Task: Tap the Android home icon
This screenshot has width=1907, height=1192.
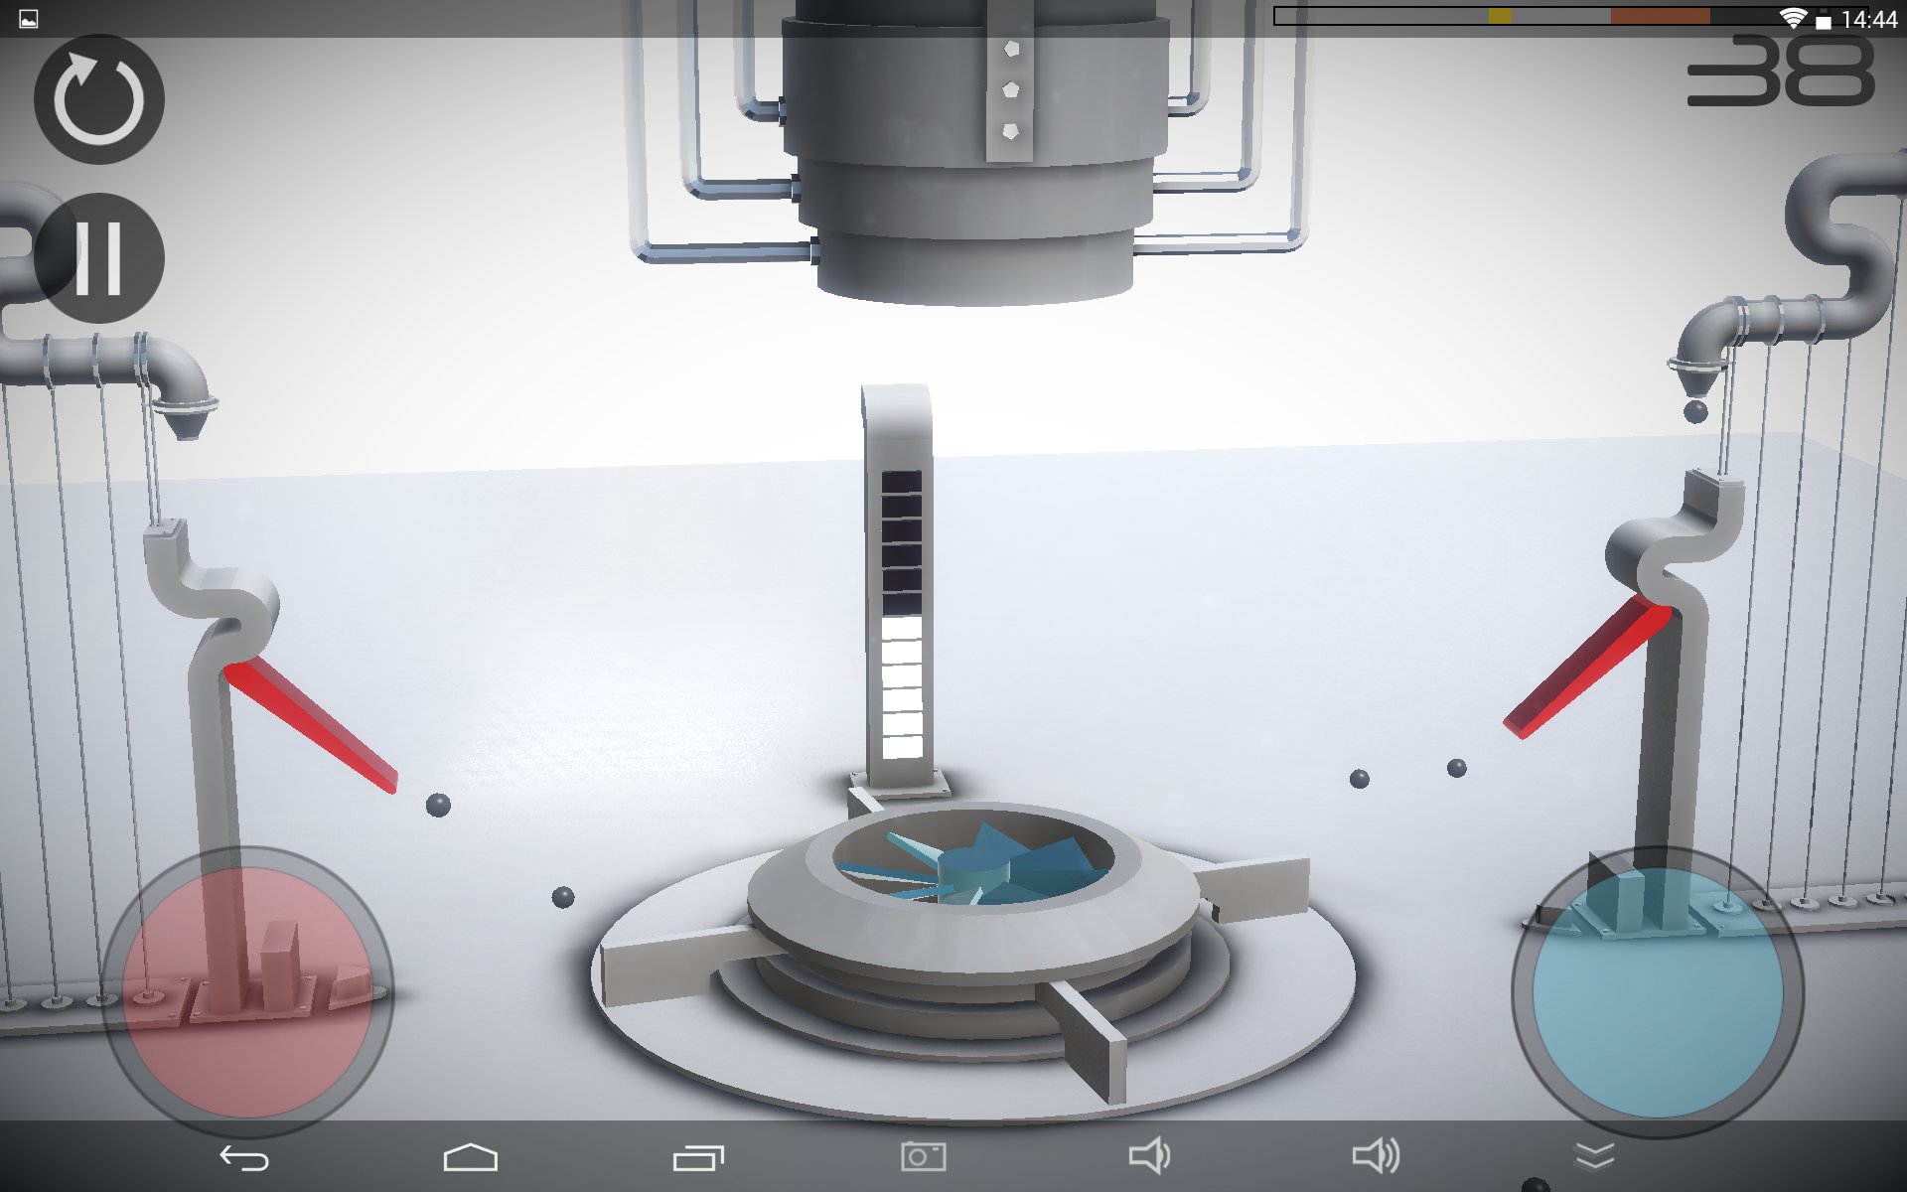Action: click(x=470, y=1157)
